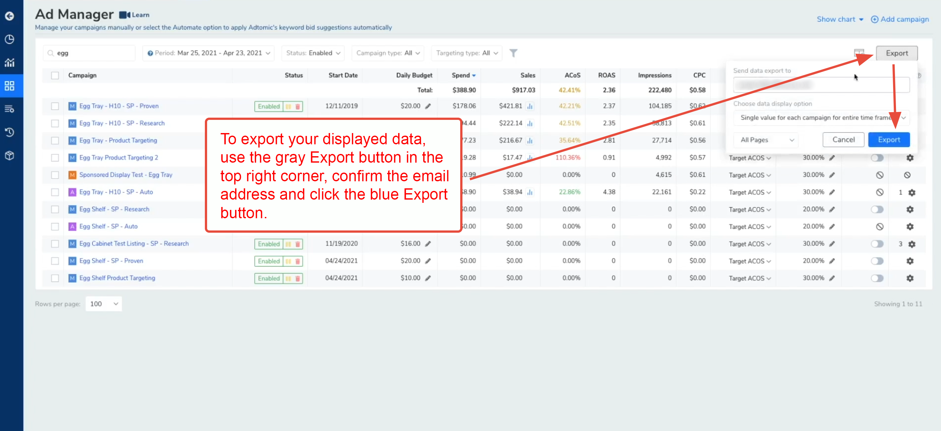Edit daily budget pencil for Egg Tray Proven
The image size is (941, 431).
(428, 106)
